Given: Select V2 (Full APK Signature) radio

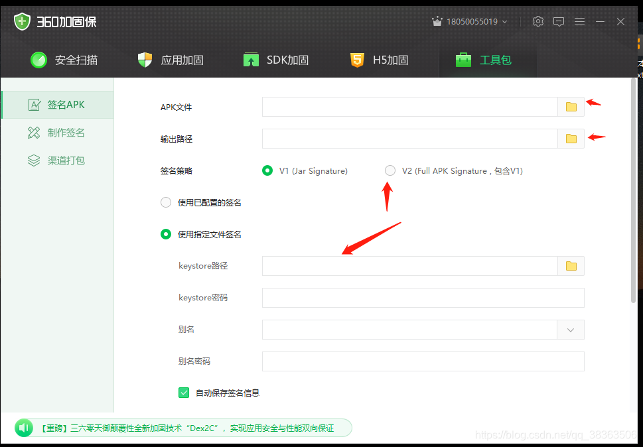Looking at the screenshot, I should coord(390,170).
